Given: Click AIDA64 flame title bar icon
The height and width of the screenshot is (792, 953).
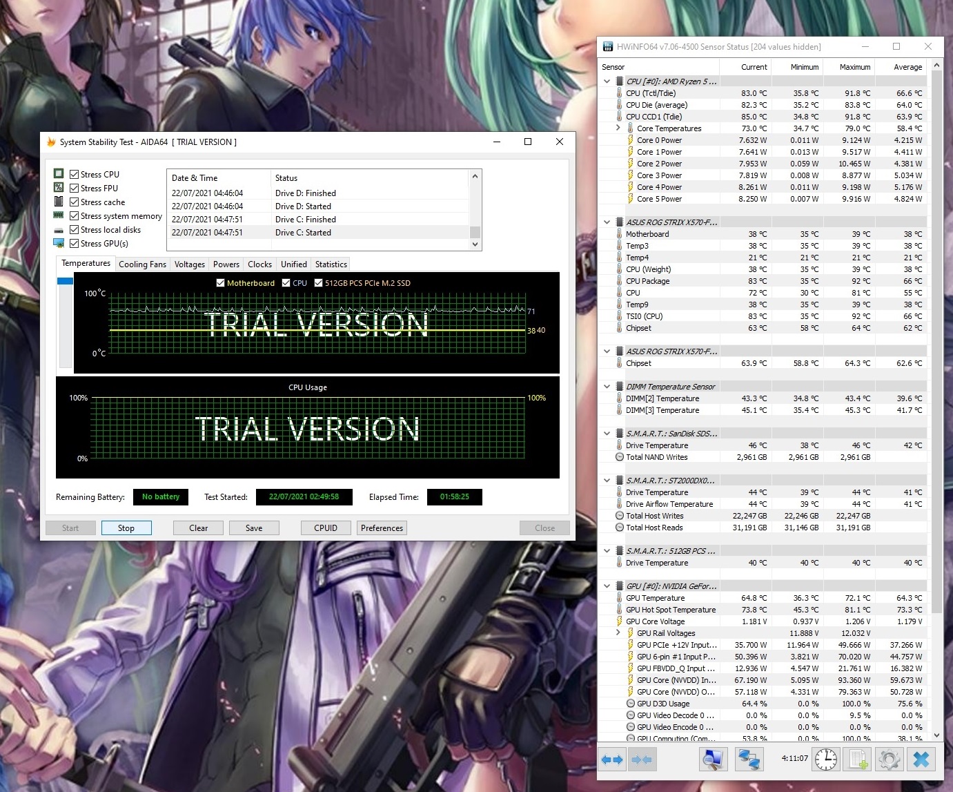Looking at the screenshot, I should (50, 142).
